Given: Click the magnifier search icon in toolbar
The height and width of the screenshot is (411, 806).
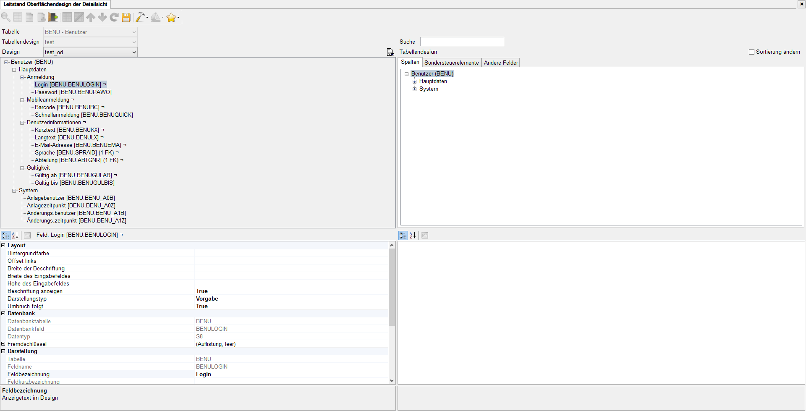Looking at the screenshot, I should [6, 17].
